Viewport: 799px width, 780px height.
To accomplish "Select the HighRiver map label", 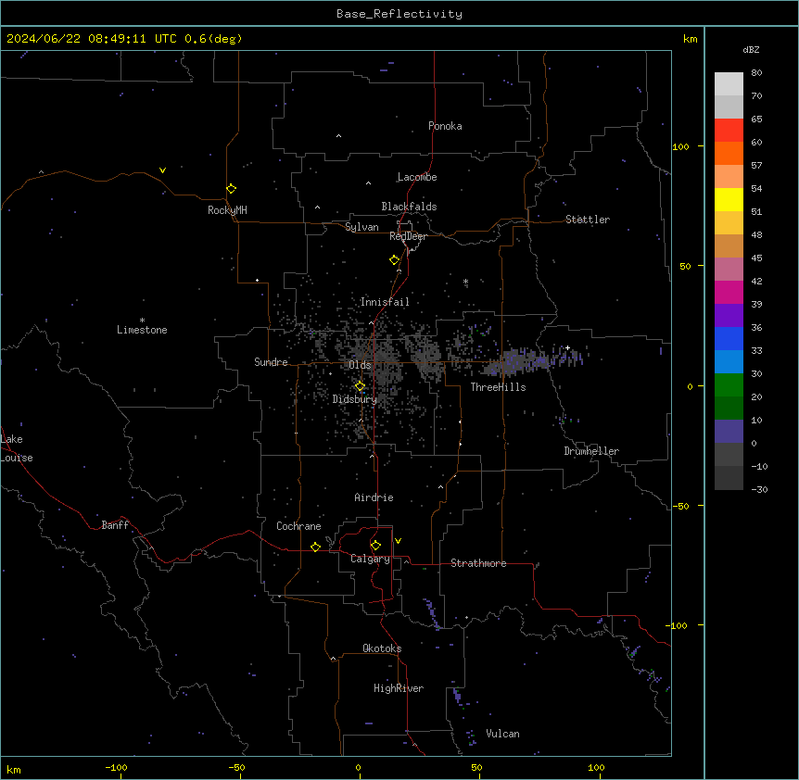I will click(398, 688).
